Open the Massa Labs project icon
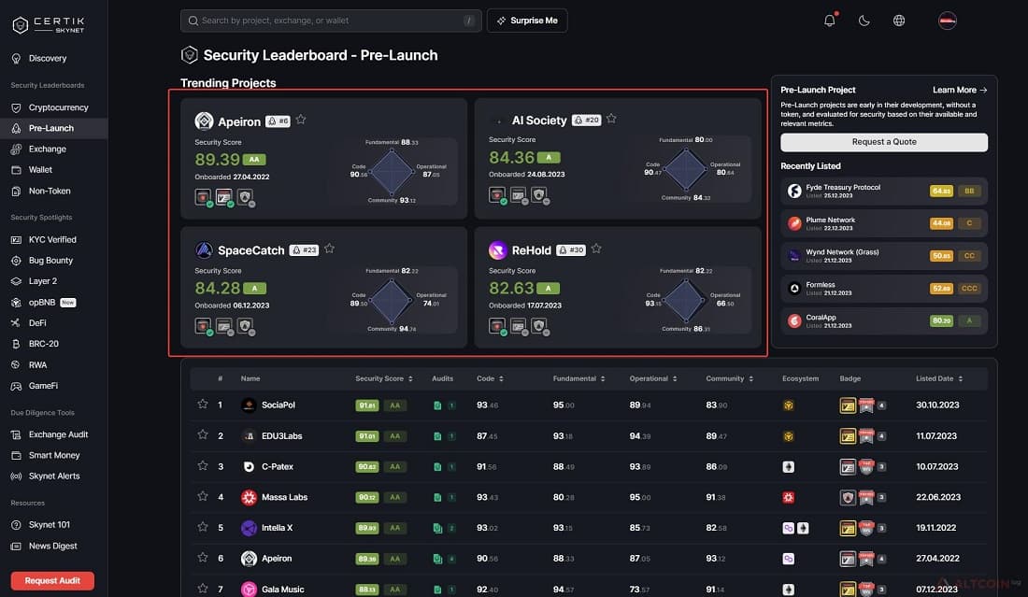Viewport: 1028px width, 597px height. click(249, 497)
